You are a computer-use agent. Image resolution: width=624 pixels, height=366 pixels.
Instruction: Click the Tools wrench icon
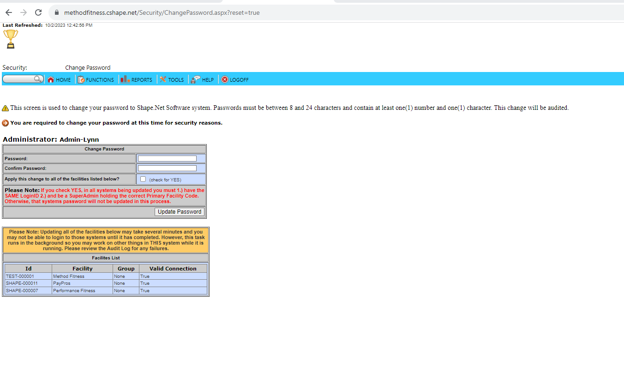pyautogui.click(x=163, y=79)
